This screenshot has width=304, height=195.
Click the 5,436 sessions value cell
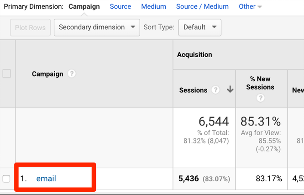point(189,179)
